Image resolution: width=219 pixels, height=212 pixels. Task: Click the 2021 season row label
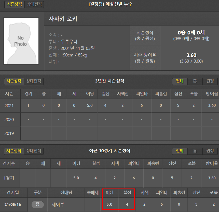click(x=9, y=106)
